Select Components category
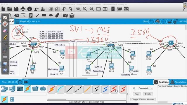 (20, 89)
